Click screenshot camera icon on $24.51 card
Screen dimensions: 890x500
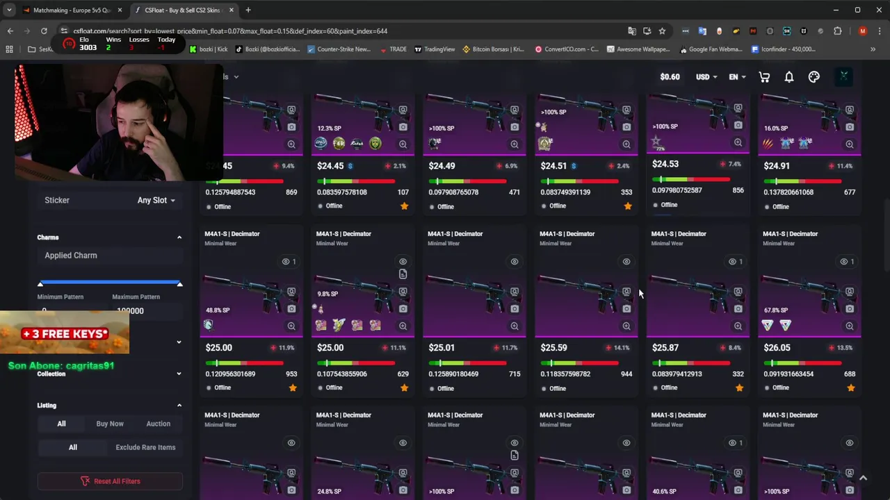click(x=626, y=127)
